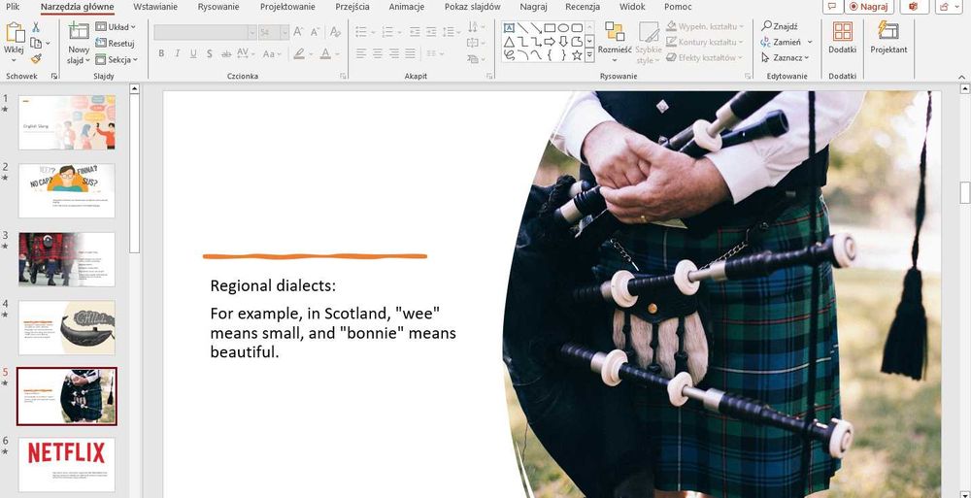The image size is (971, 498).
Task: Toggle text Shadow formatting
Action: [x=210, y=54]
